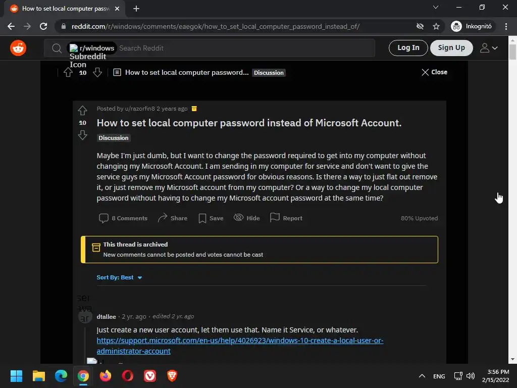Bookmark this page with the star
This screenshot has width=517, height=388.
[x=436, y=26]
